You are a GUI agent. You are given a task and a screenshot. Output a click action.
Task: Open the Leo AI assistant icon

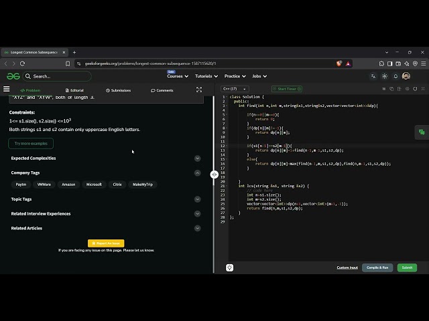407,64
